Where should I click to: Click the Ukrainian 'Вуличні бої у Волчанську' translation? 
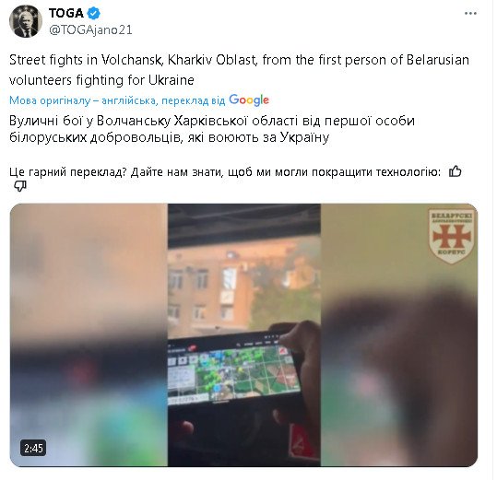click(x=212, y=129)
